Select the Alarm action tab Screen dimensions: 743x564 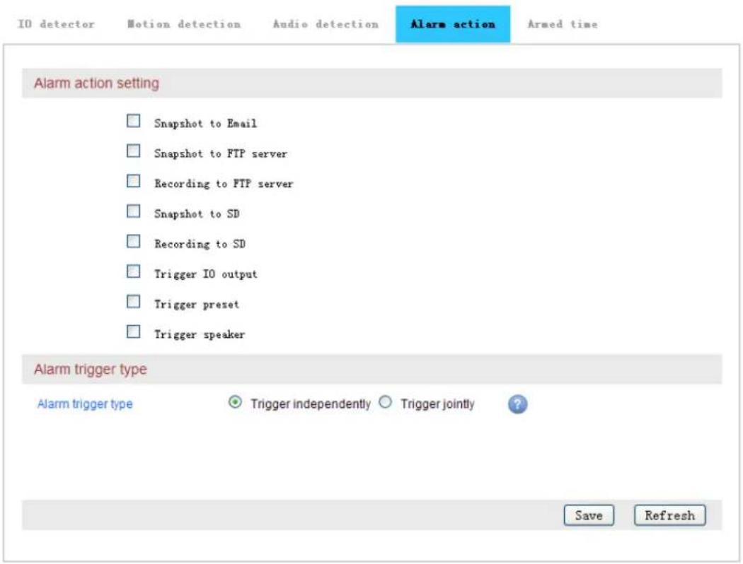(x=453, y=24)
